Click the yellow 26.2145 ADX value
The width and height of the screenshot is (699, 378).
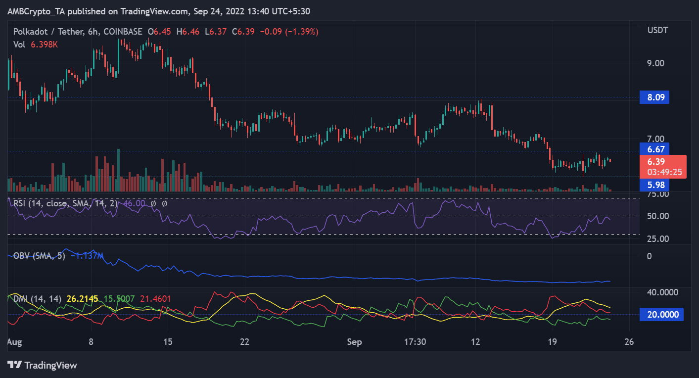82,299
